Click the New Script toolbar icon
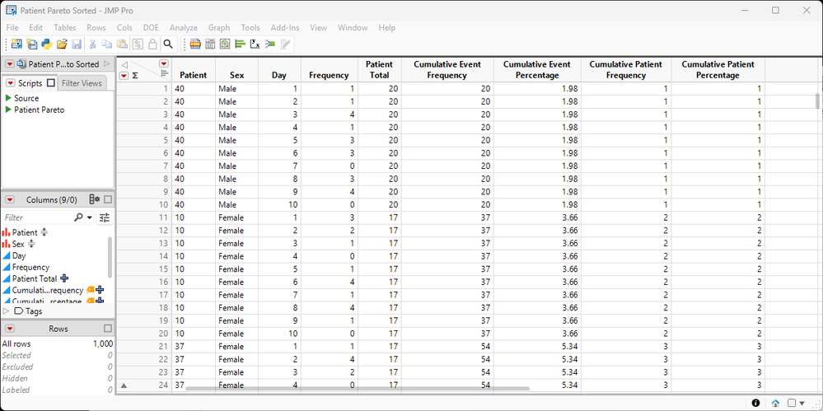 (x=32, y=44)
